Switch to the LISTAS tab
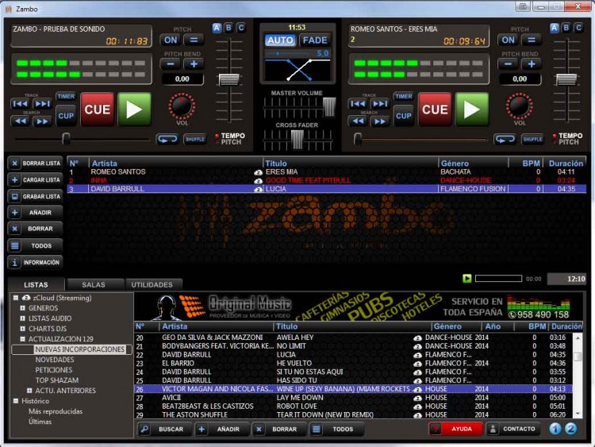Viewport: 595px width, 447px height. (36, 284)
